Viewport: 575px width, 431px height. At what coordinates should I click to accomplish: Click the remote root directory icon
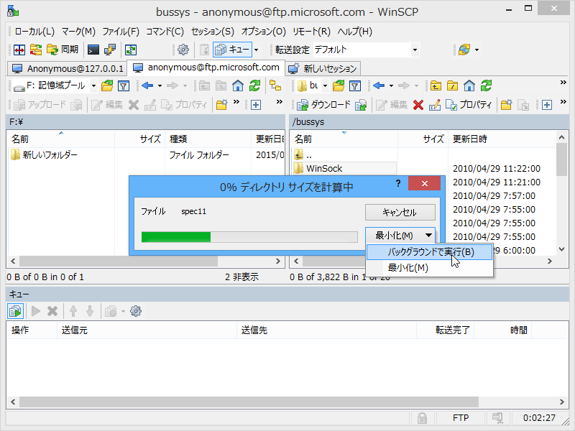[x=453, y=85]
